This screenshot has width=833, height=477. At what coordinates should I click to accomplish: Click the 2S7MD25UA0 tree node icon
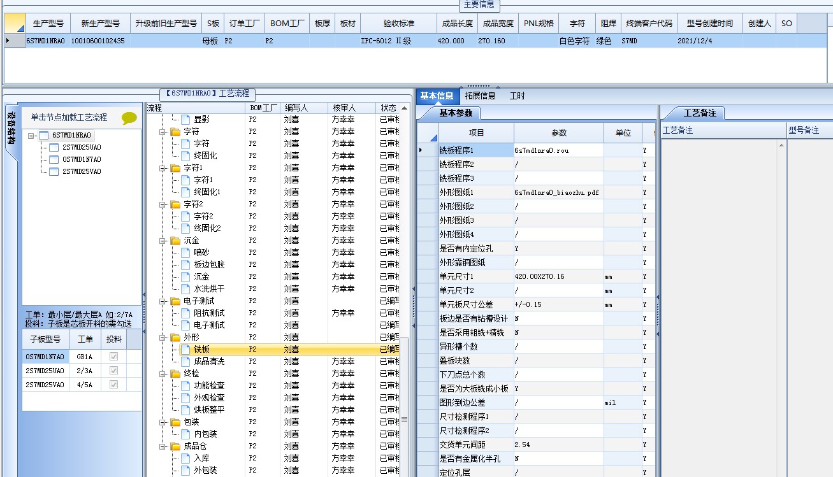[54, 147]
